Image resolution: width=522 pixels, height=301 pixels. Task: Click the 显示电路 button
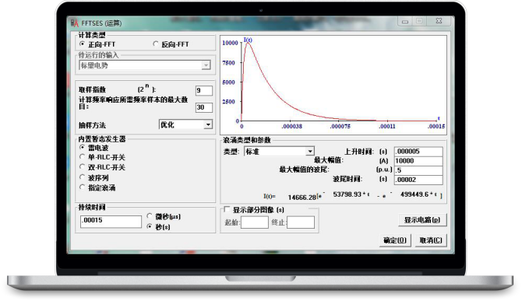pyautogui.click(x=422, y=220)
